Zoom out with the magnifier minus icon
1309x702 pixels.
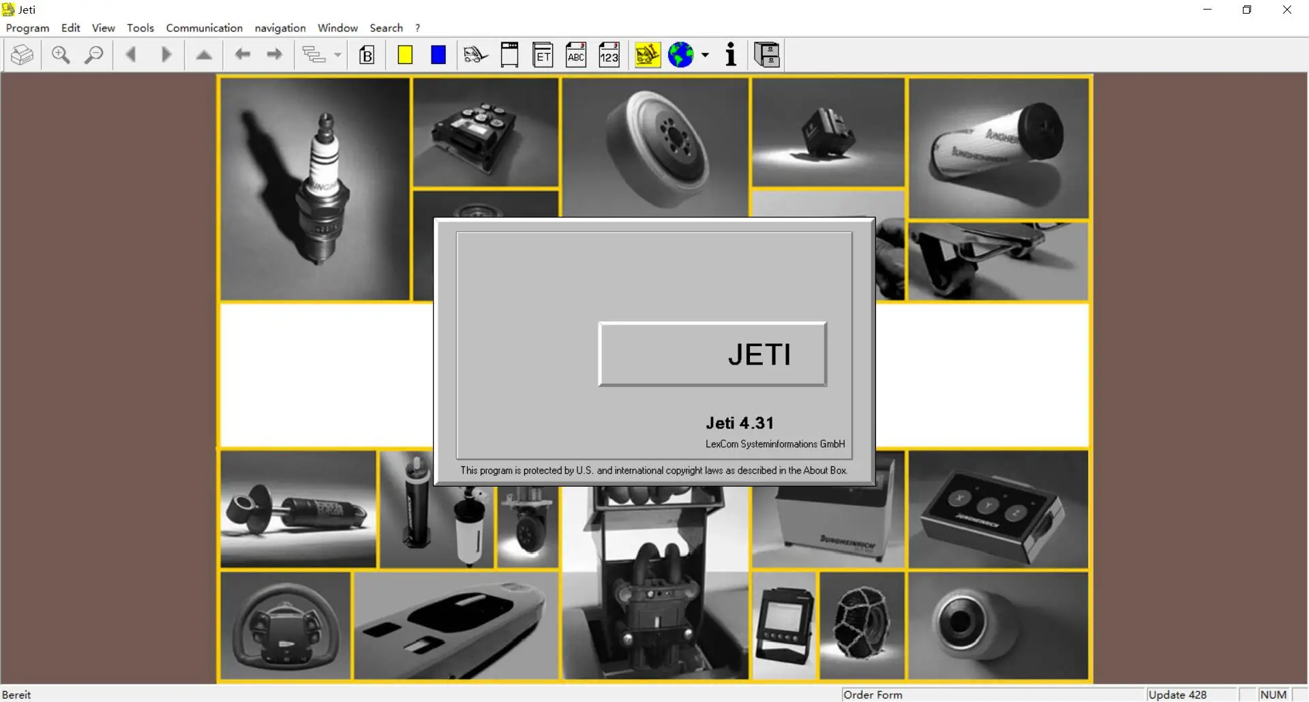(x=94, y=55)
